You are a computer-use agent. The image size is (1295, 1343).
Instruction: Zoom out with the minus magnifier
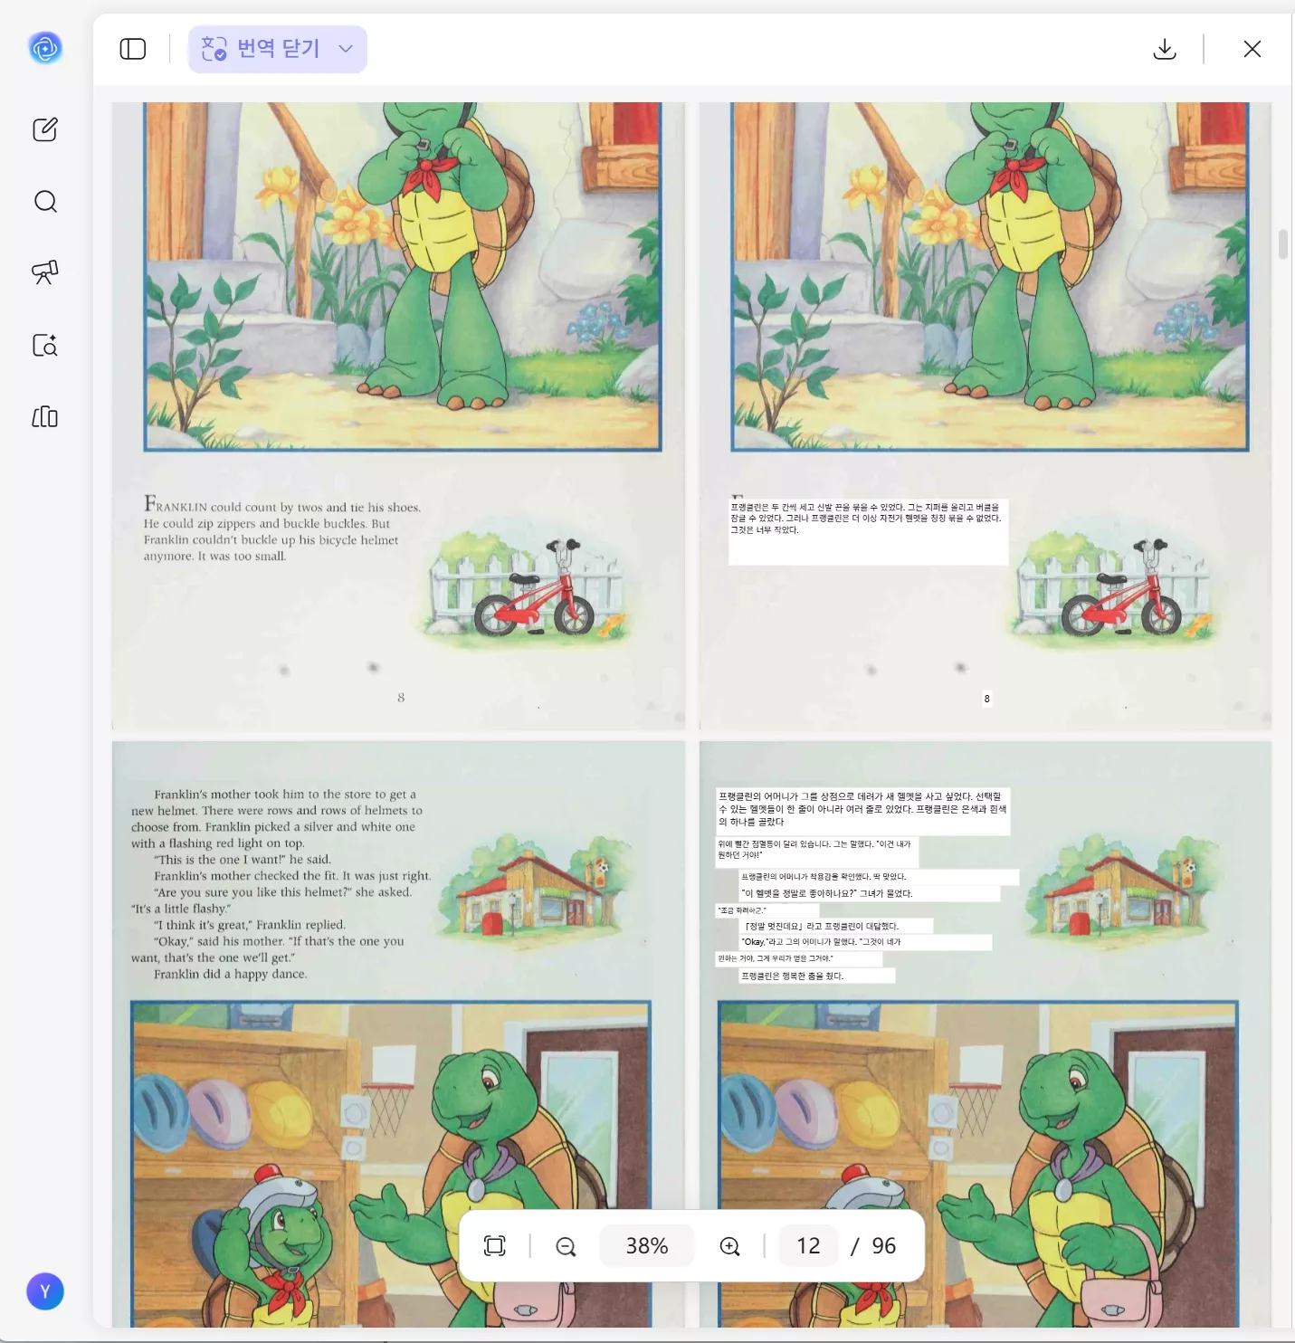[x=566, y=1246]
